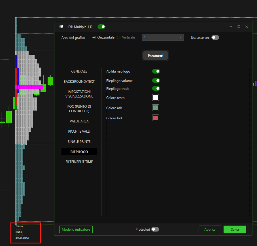Click the magenta POC bar on chart
The height and width of the screenshot is (246, 257).
pos(29,87)
